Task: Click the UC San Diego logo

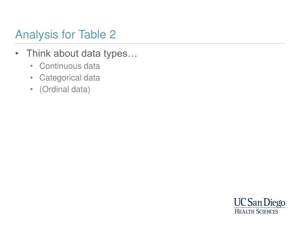Action: 260,206
